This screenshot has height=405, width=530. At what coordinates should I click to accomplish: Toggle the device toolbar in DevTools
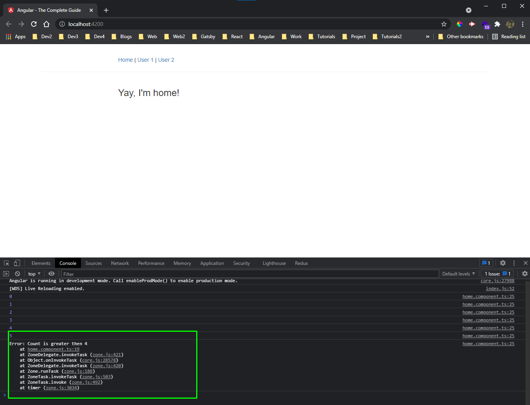coord(17,263)
